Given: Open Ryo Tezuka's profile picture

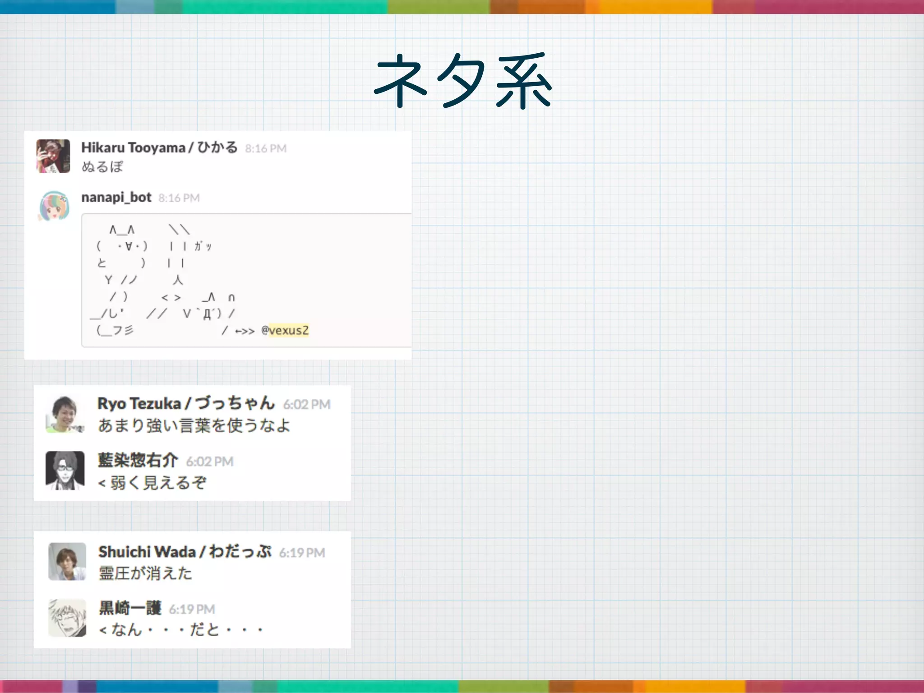Looking at the screenshot, I should pyautogui.click(x=65, y=415).
